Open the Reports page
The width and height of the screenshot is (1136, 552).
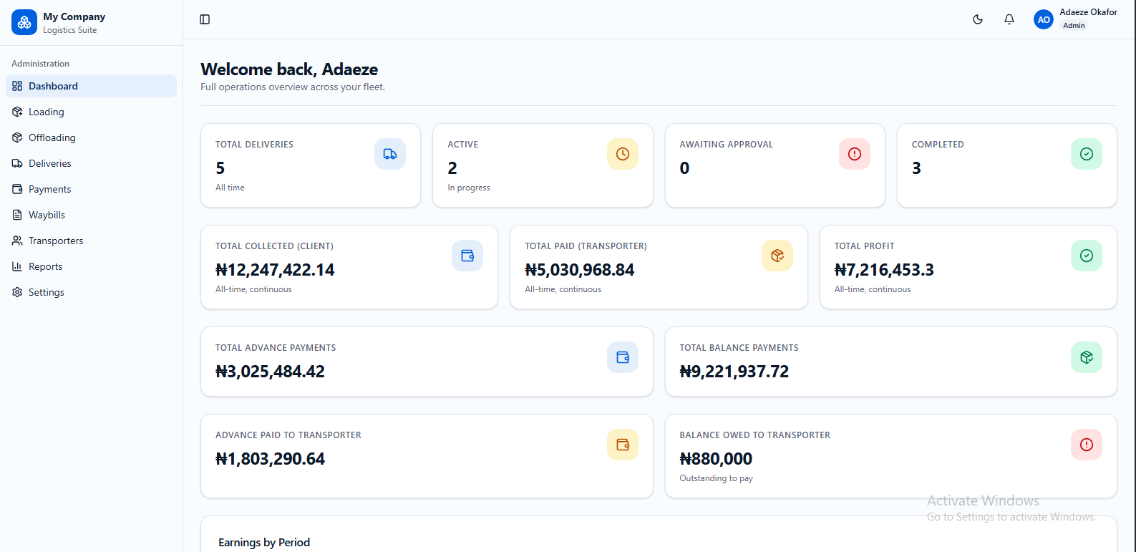coord(91,266)
